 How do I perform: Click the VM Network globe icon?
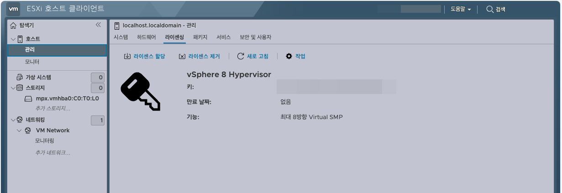(x=28, y=130)
